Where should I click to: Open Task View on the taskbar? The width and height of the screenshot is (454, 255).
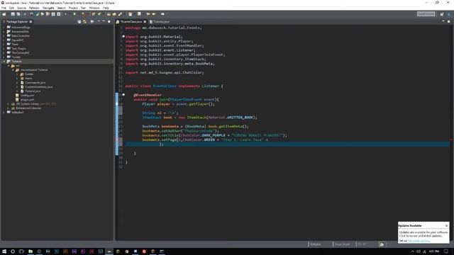pyautogui.click(x=21, y=251)
